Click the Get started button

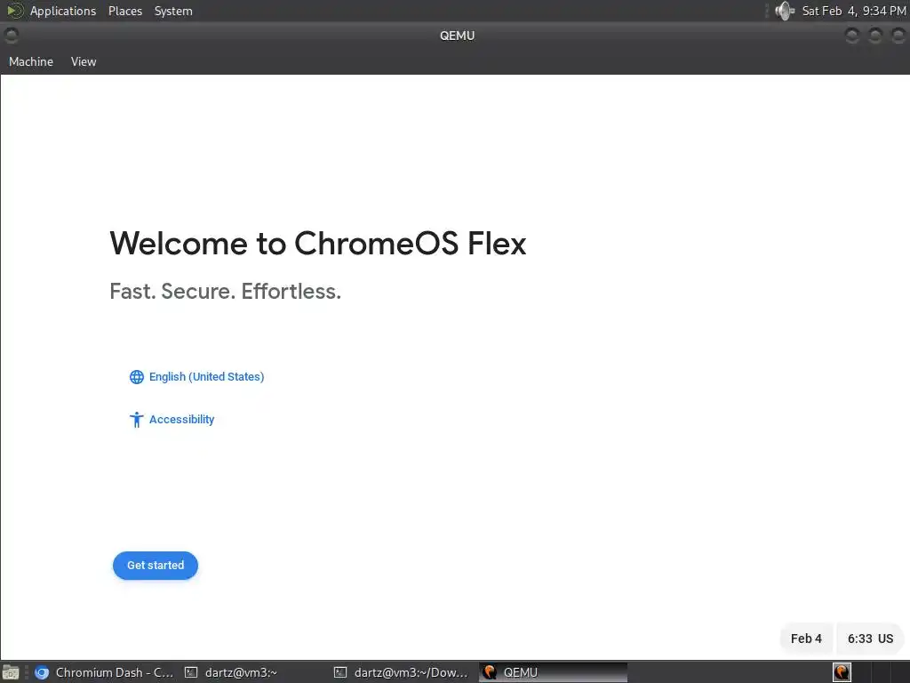click(x=155, y=565)
